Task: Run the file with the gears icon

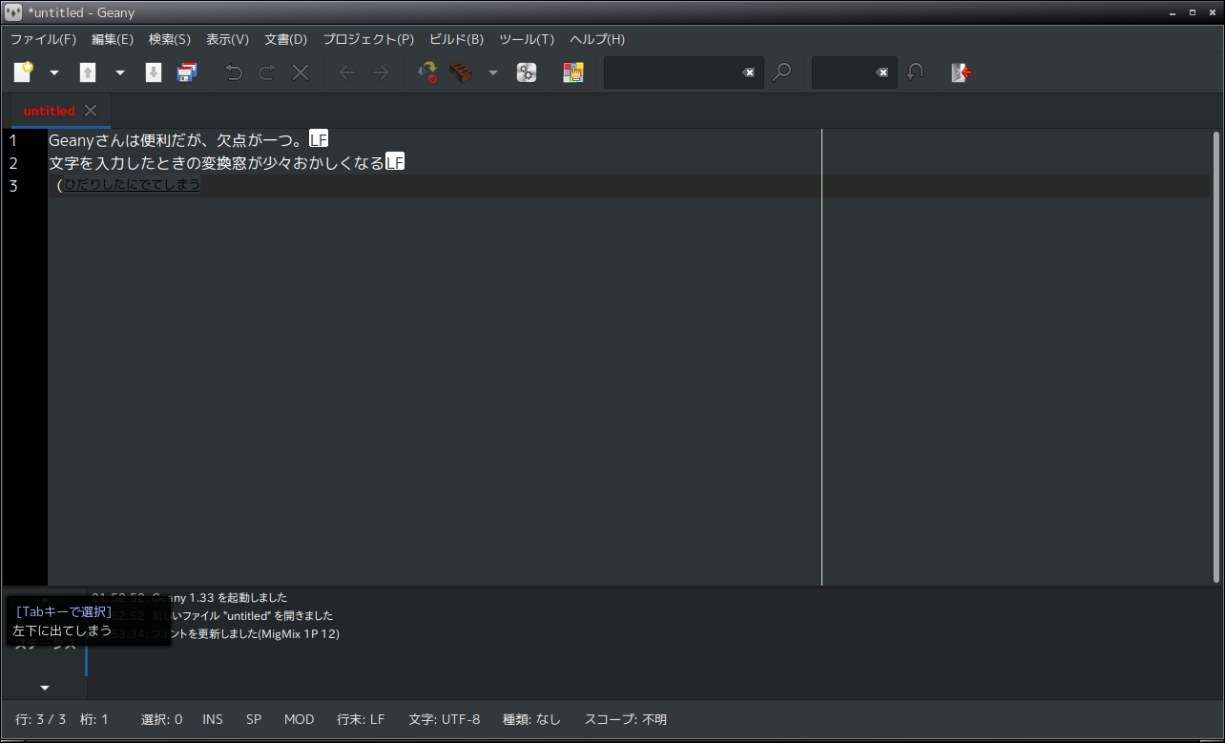Action: tap(527, 72)
